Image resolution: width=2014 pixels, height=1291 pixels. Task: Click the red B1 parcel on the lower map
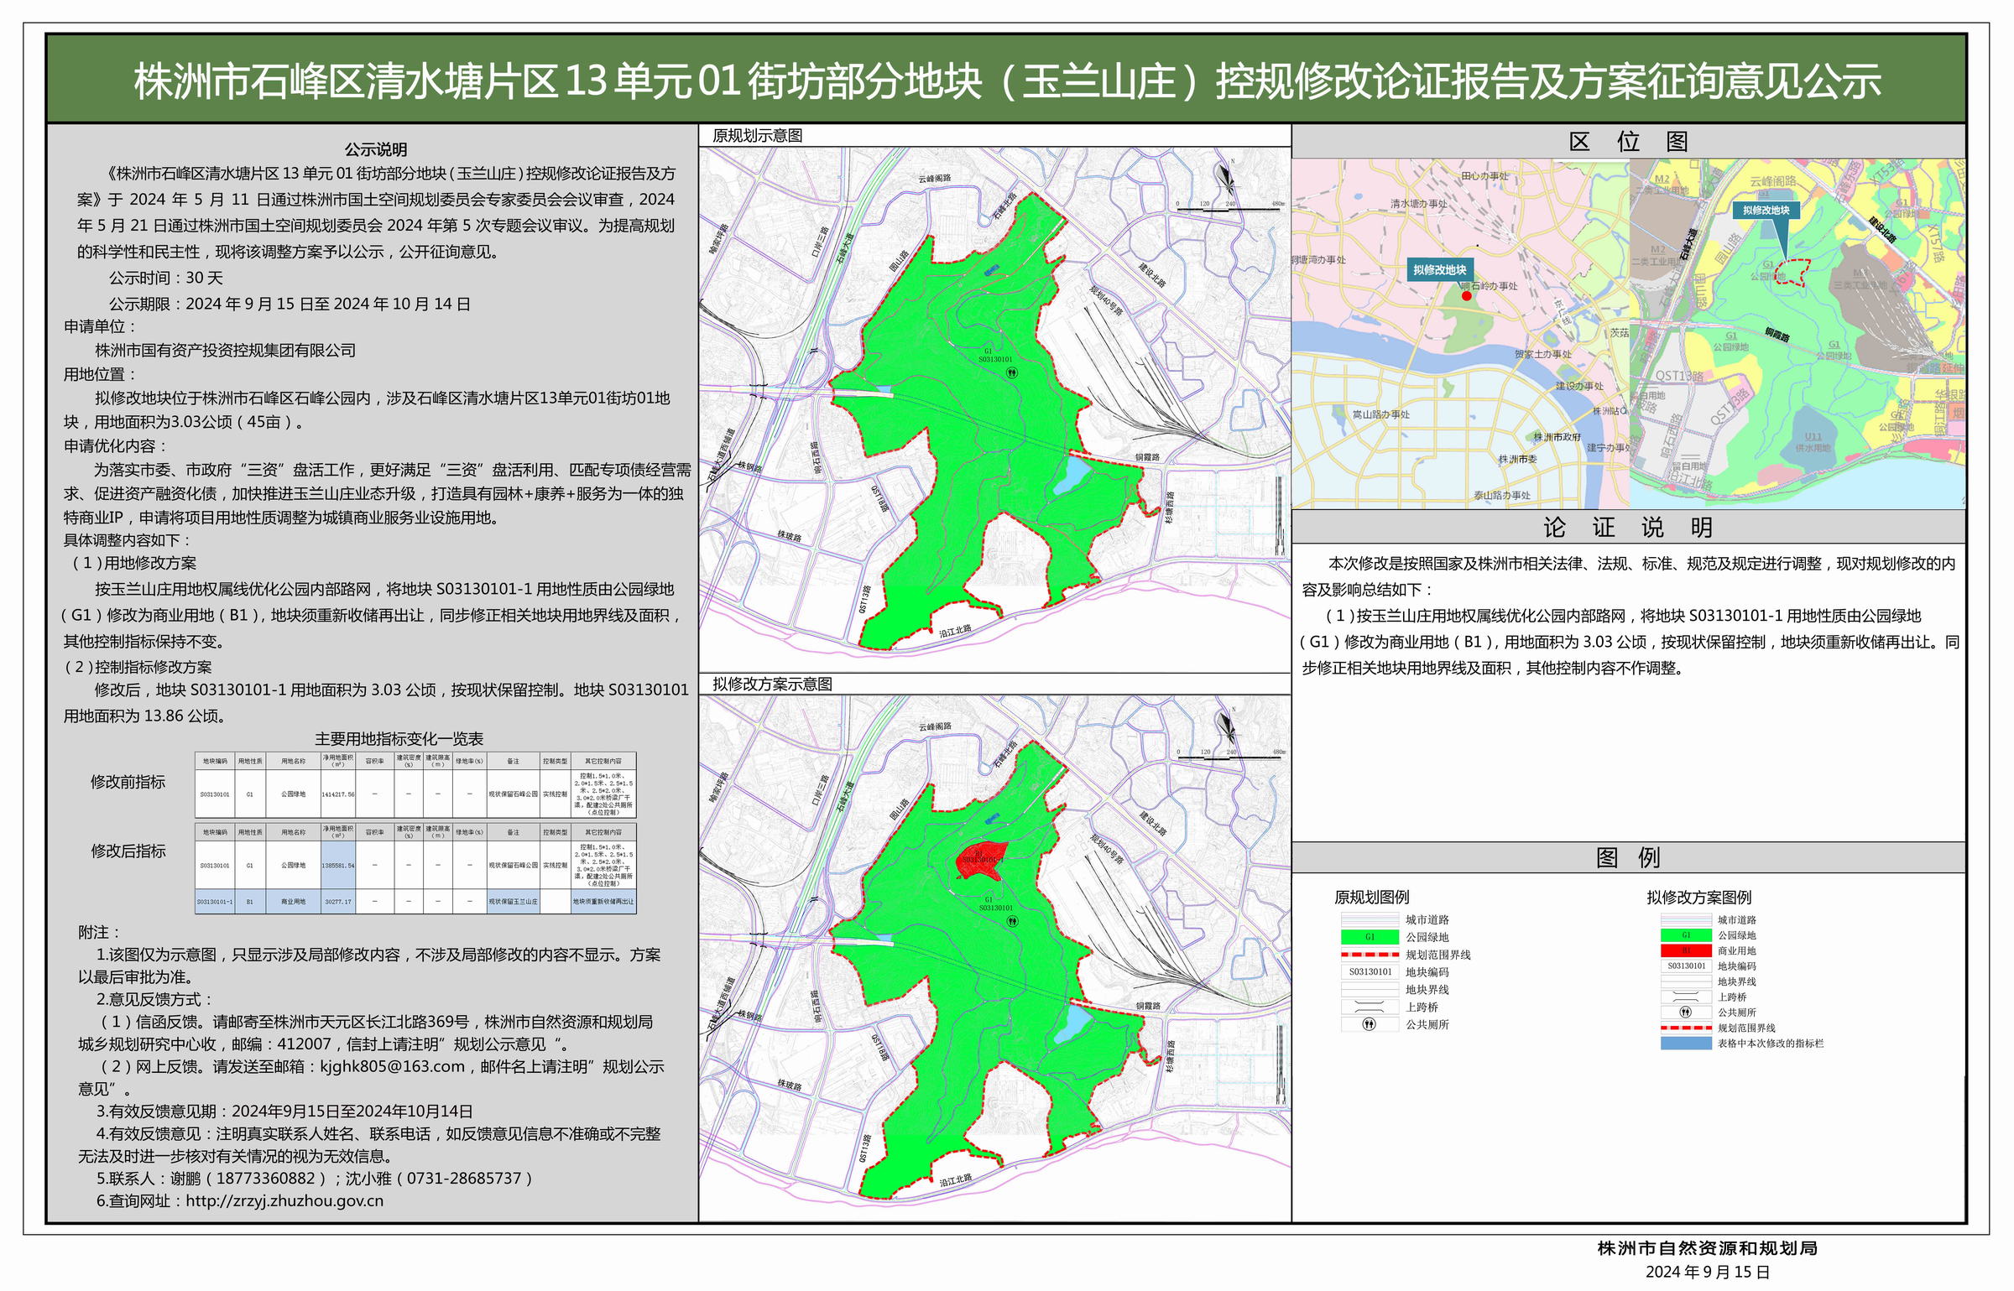coord(979,864)
